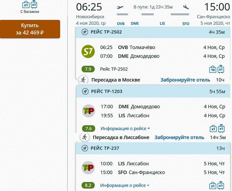Click the 10 kg carry-on icon on flight ТР-2502
Screen dimensions: 232x191
click(213, 69)
